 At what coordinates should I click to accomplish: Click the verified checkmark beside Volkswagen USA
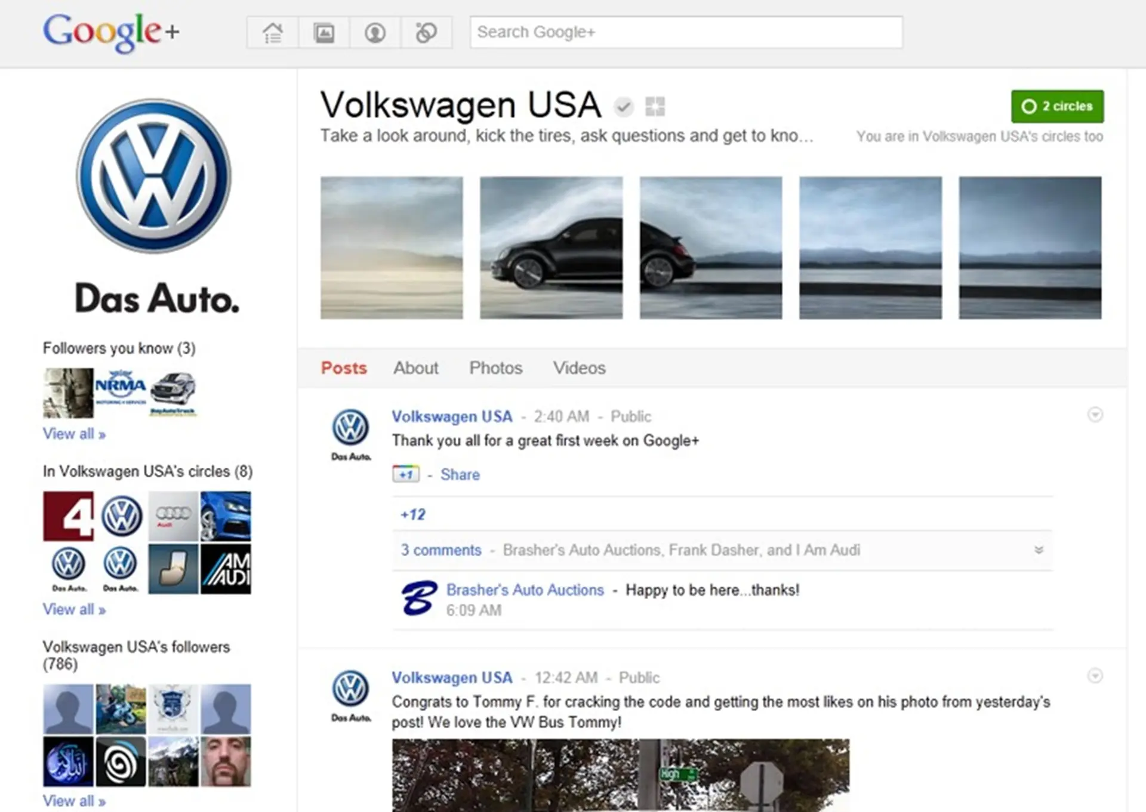pos(623,107)
